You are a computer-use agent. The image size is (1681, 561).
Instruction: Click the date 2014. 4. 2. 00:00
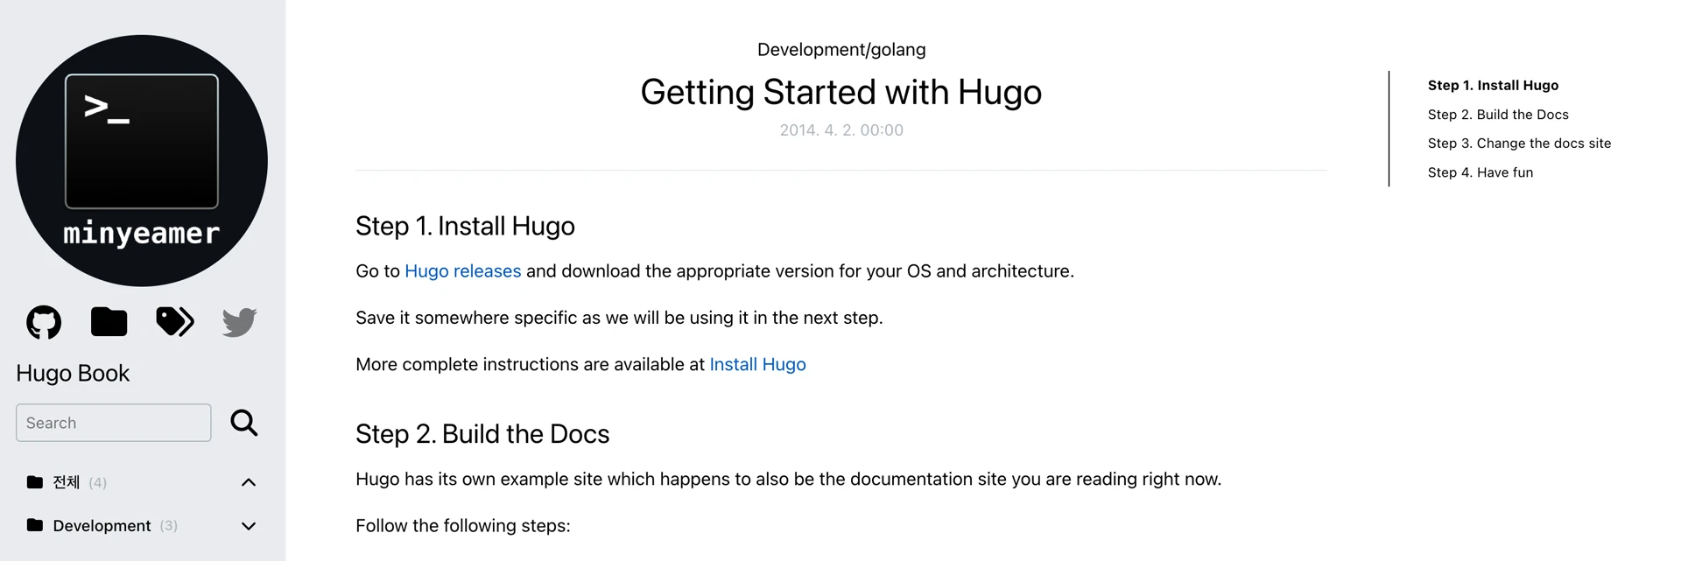click(x=841, y=130)
